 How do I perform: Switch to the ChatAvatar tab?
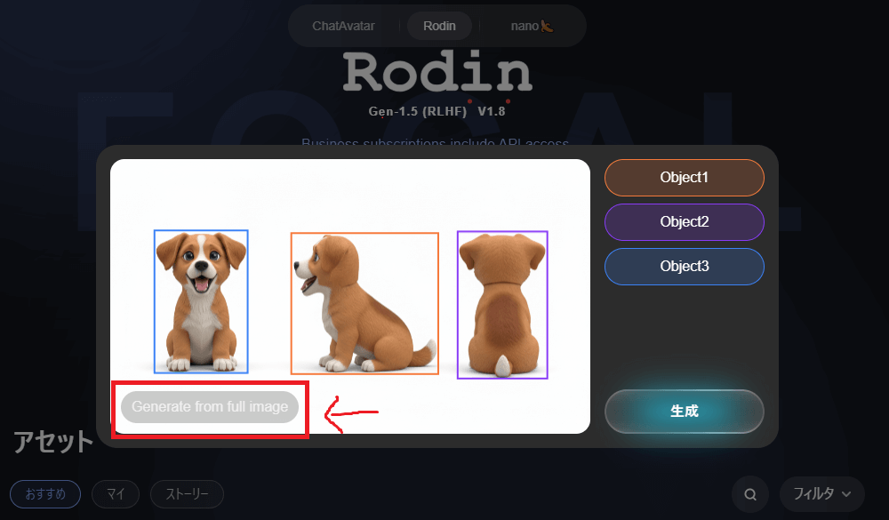click(343, 26)
